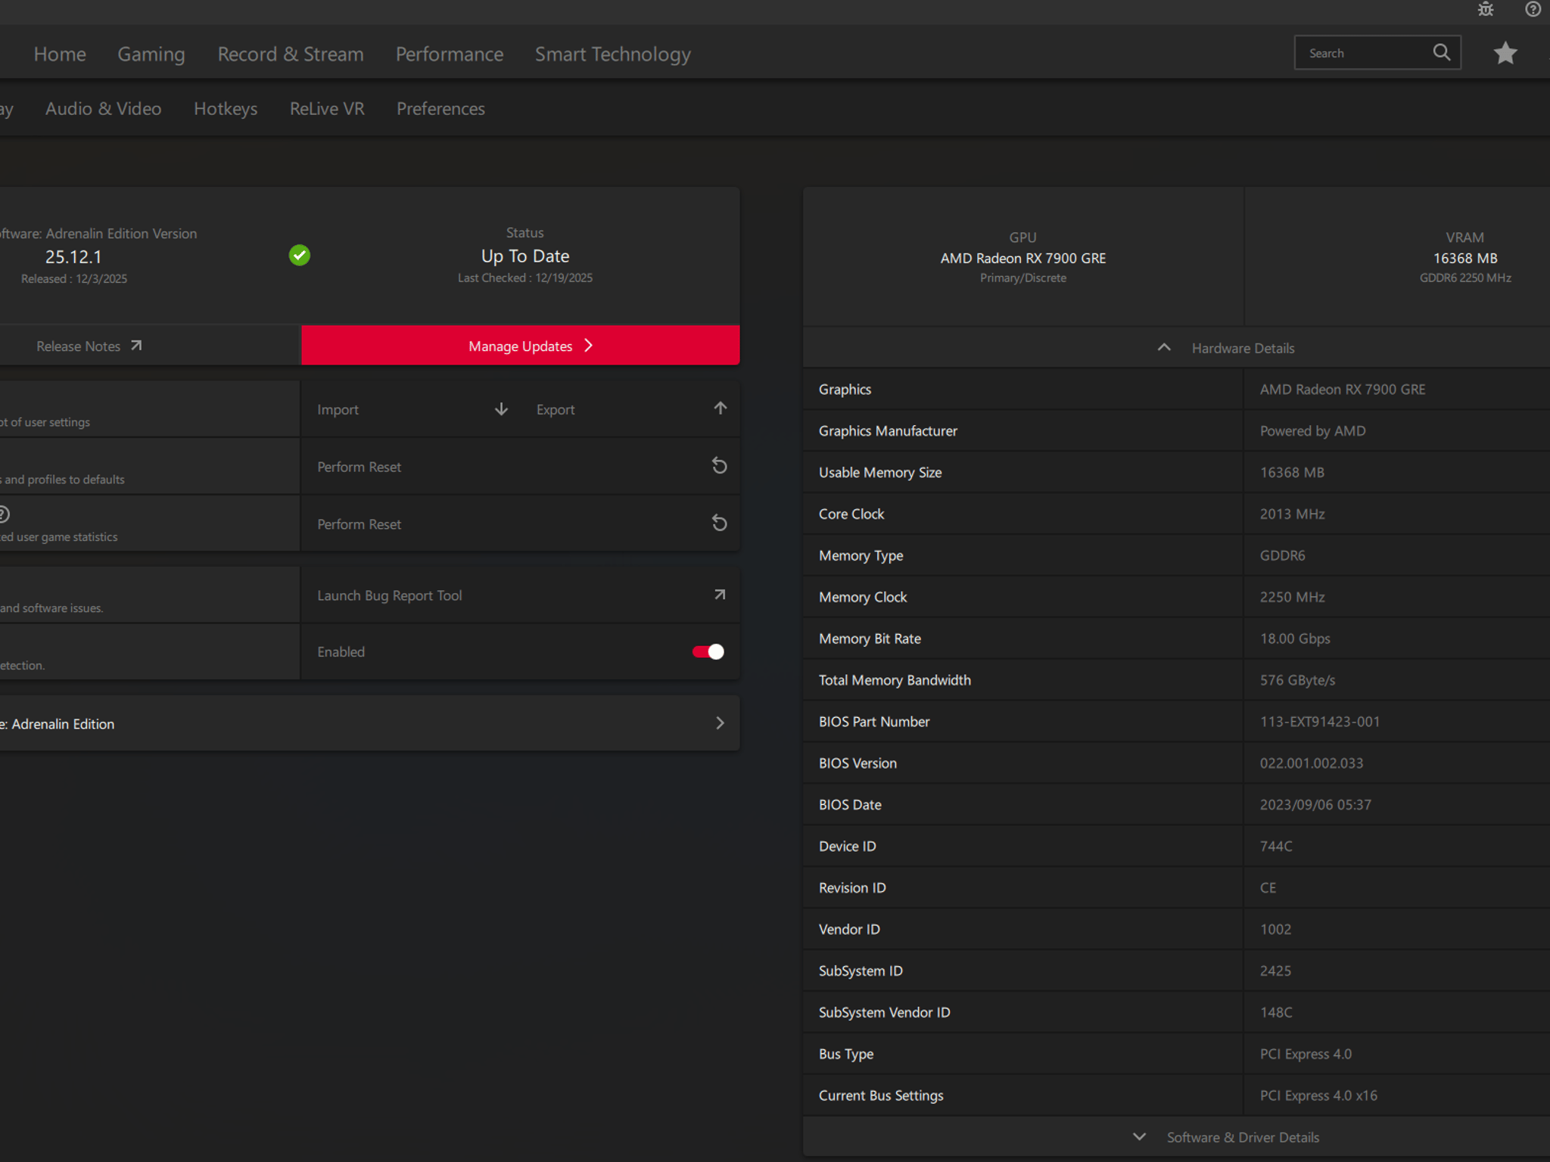Collapse the Hardware Details section

[x=1164, y=348]
